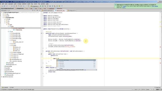162x91 pixels.
Task: Click the 'more...' link in notification
Action: (124, 8)
